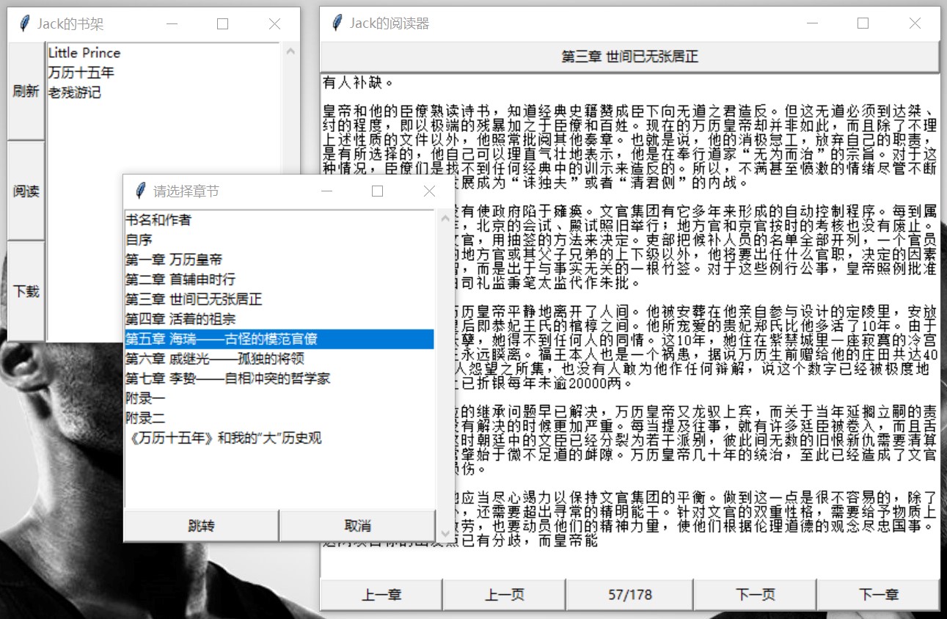Screen dimensions: 947x619
Task: Click the feather icon of Jack的阅读器 window
Action: pyautogui.click(x=337, y=23)
